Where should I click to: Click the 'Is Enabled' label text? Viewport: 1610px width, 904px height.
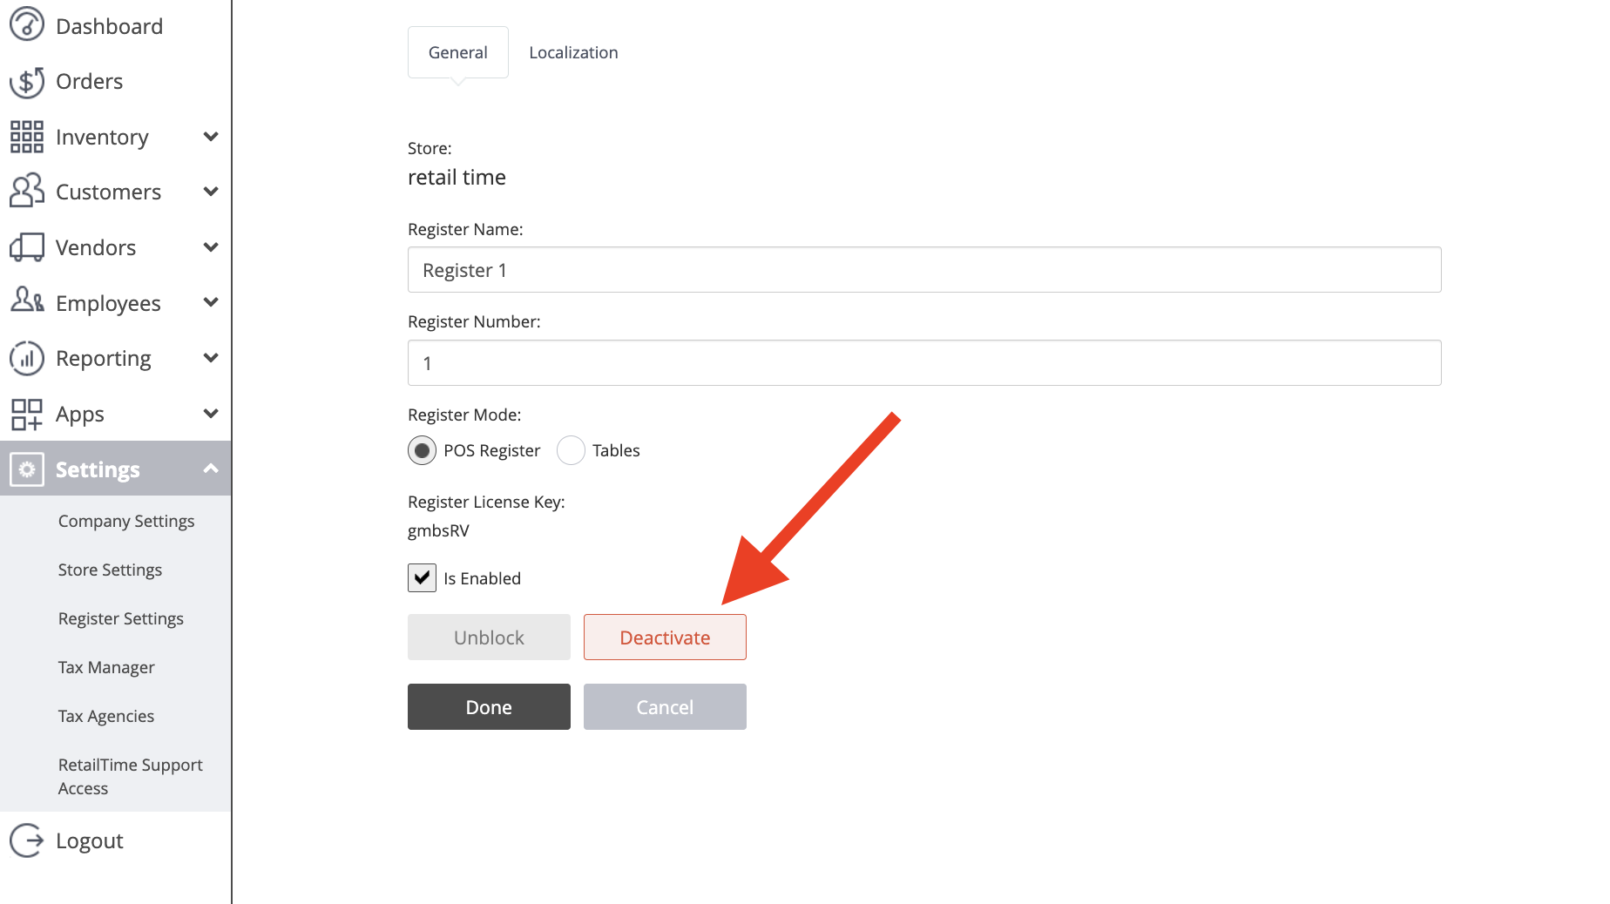point(482,578)
